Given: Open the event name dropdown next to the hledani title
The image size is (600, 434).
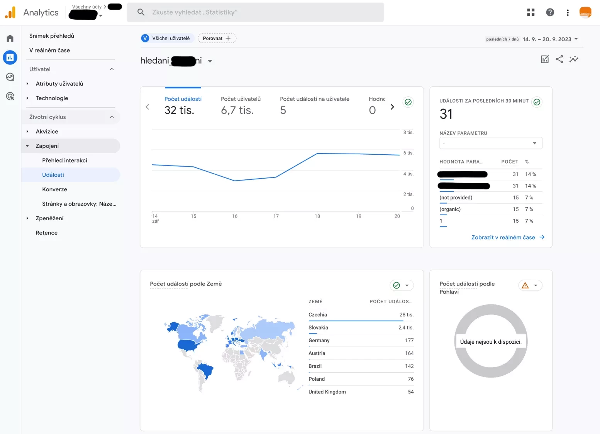Looking at the screenshot, I should pyautogui.click(x=210, y=61).
